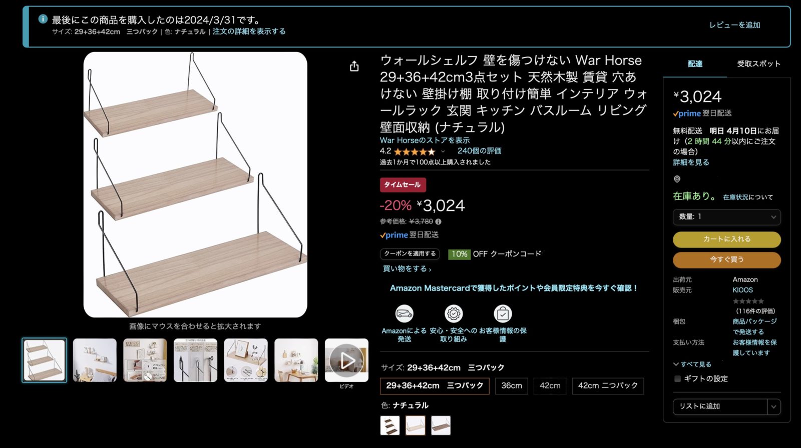Expand すべて見る seller details
The width and height of the screenshot is (801, 448).
(692, 364)
